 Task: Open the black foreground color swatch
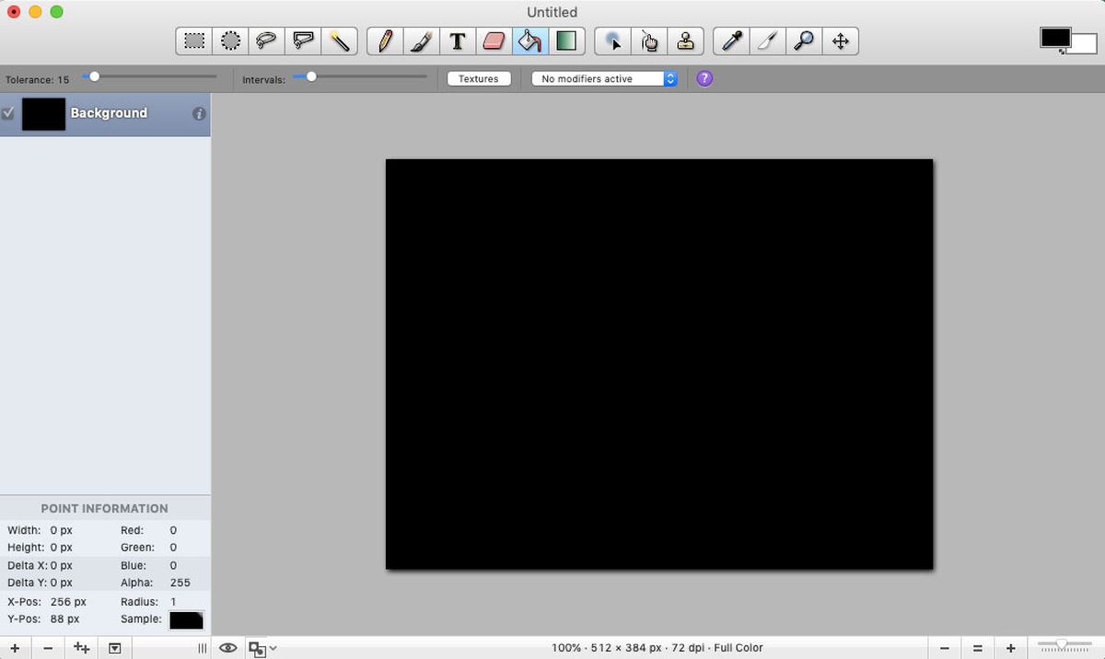point(1054,38)
